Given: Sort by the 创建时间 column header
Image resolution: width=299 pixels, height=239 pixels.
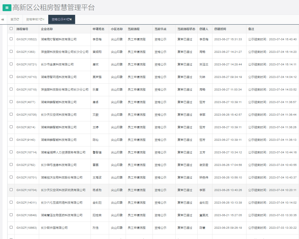Looking at the screenshot, I should click(x=220, y=29).
